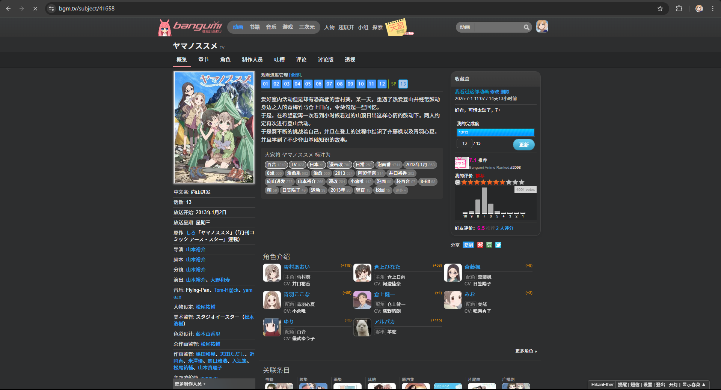Expand more tags with 更多 +
The height and width of the screenshot is (390, 721).
[401, 190]
